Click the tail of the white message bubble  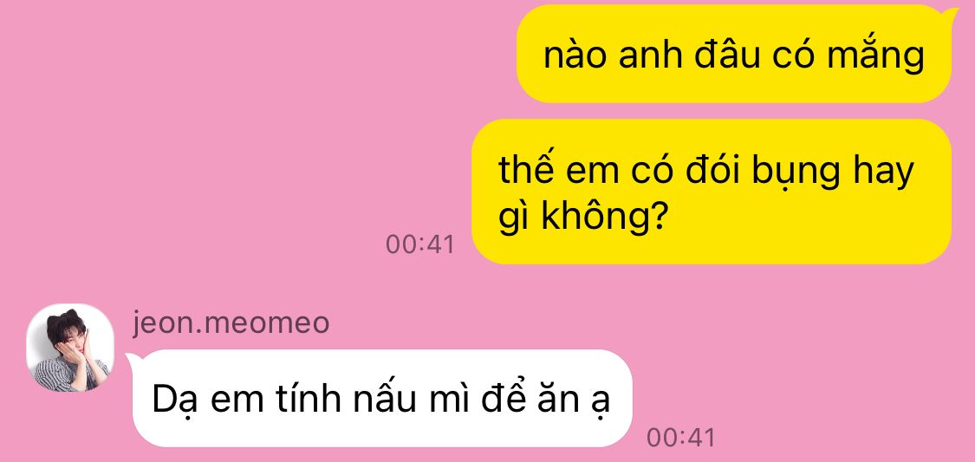(x=132, y=360)
